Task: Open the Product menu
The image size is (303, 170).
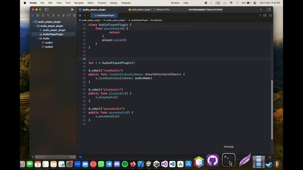Action: [x=102, y=3]
